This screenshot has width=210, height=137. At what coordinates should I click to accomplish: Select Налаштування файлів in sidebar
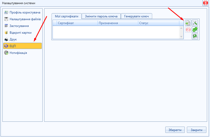(22, 19)
